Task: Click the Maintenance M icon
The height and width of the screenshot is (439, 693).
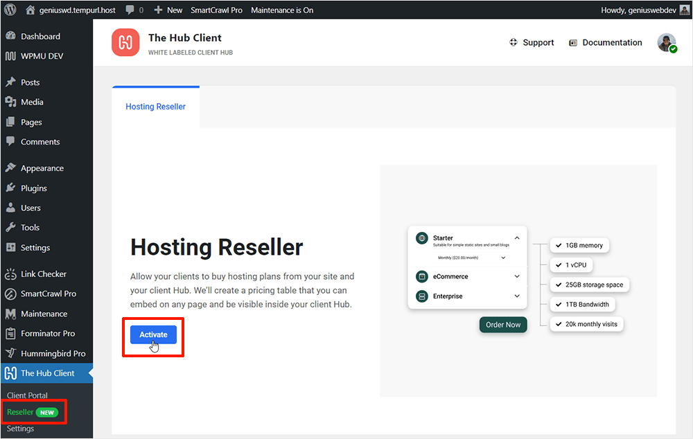Action: tap(10, 314)
